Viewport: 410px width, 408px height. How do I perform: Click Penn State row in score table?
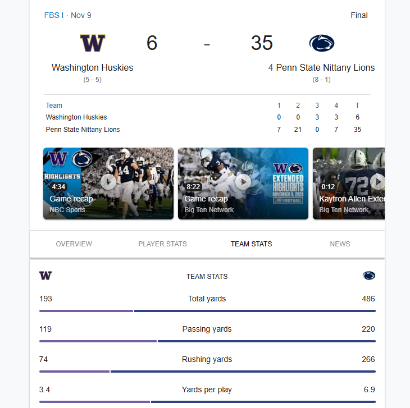[x=83, y=130]
